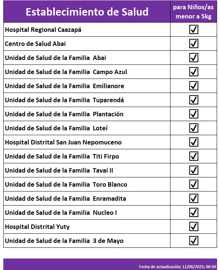
Task: Toggle the Tavaí II row checkbox
Action: pyautogui.click(x=194, y=170)
